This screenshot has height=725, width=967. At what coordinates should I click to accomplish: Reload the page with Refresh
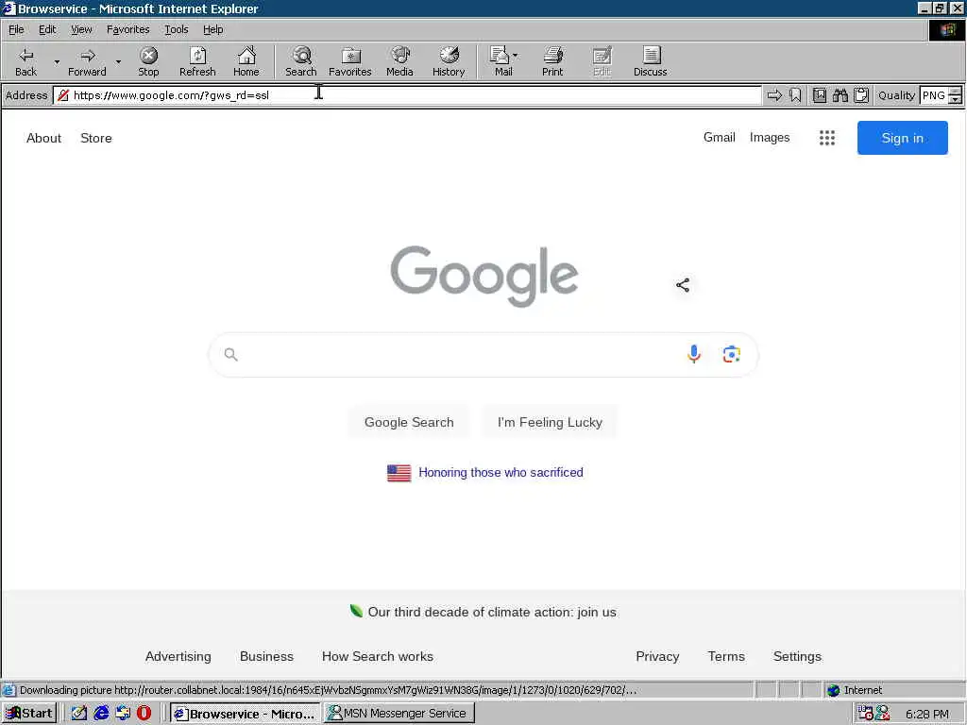click(x=197, y=61)
